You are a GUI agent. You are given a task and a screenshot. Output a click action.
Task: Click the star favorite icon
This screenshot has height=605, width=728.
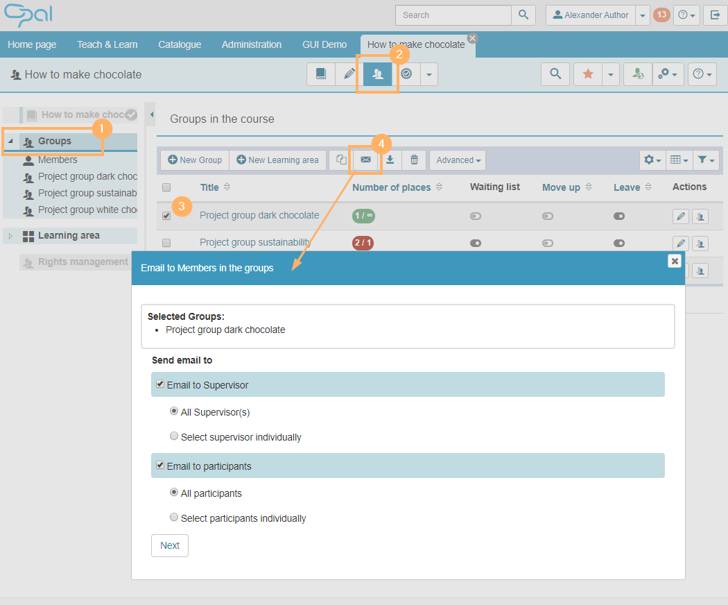(x=588, y=74)
